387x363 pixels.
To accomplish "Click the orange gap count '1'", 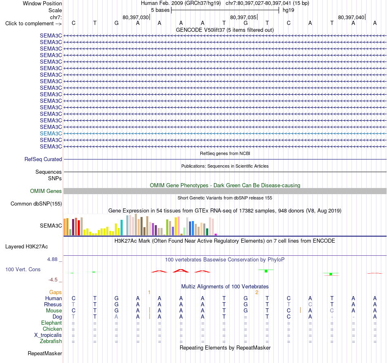I will tap(150, 292).
